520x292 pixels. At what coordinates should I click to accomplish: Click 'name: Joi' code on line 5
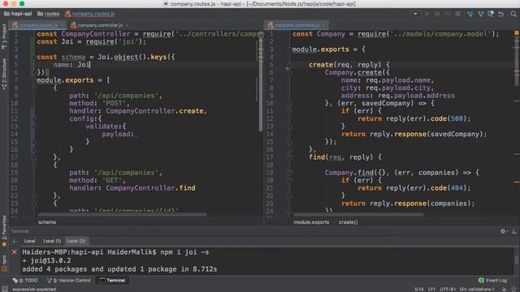(71, 65)
